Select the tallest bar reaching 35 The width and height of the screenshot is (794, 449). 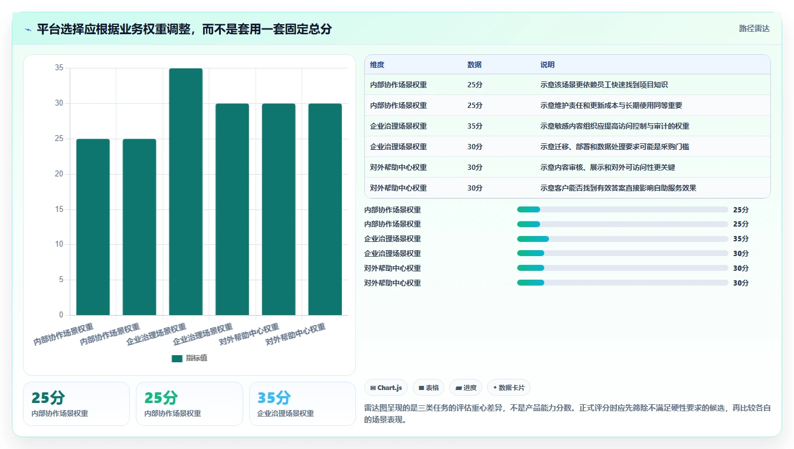click(186, 192)
